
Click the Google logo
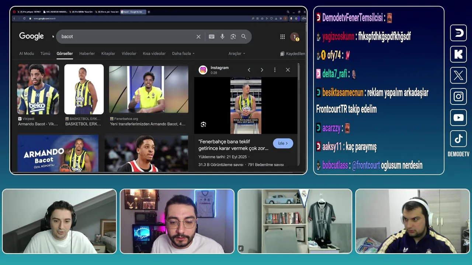(31, 36)
